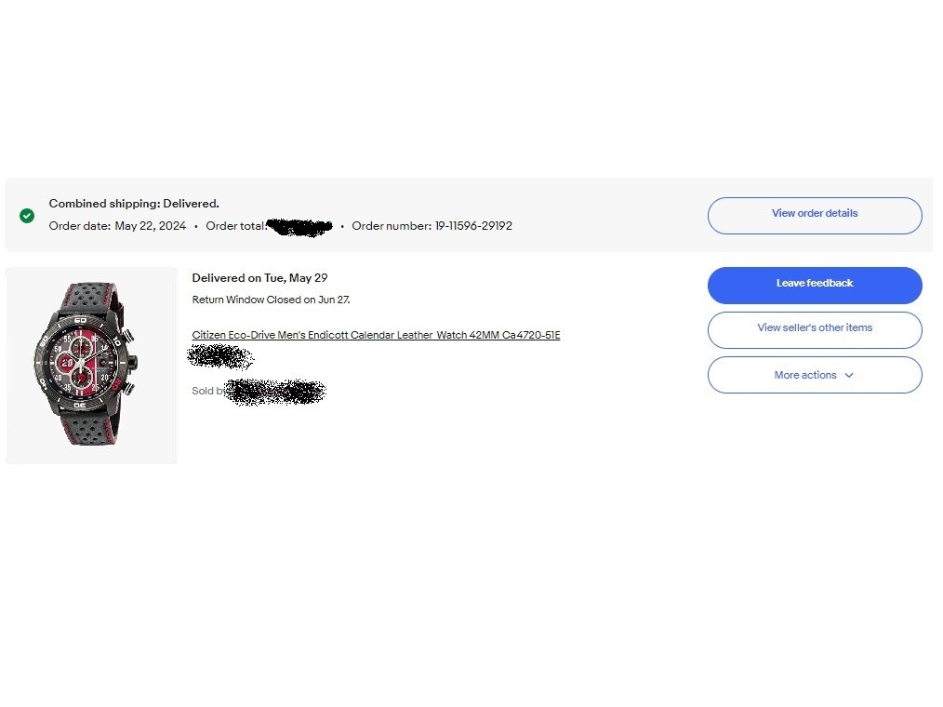Screen dimensions: 943x707
Task: Click the Order number label
Action: 392,226
